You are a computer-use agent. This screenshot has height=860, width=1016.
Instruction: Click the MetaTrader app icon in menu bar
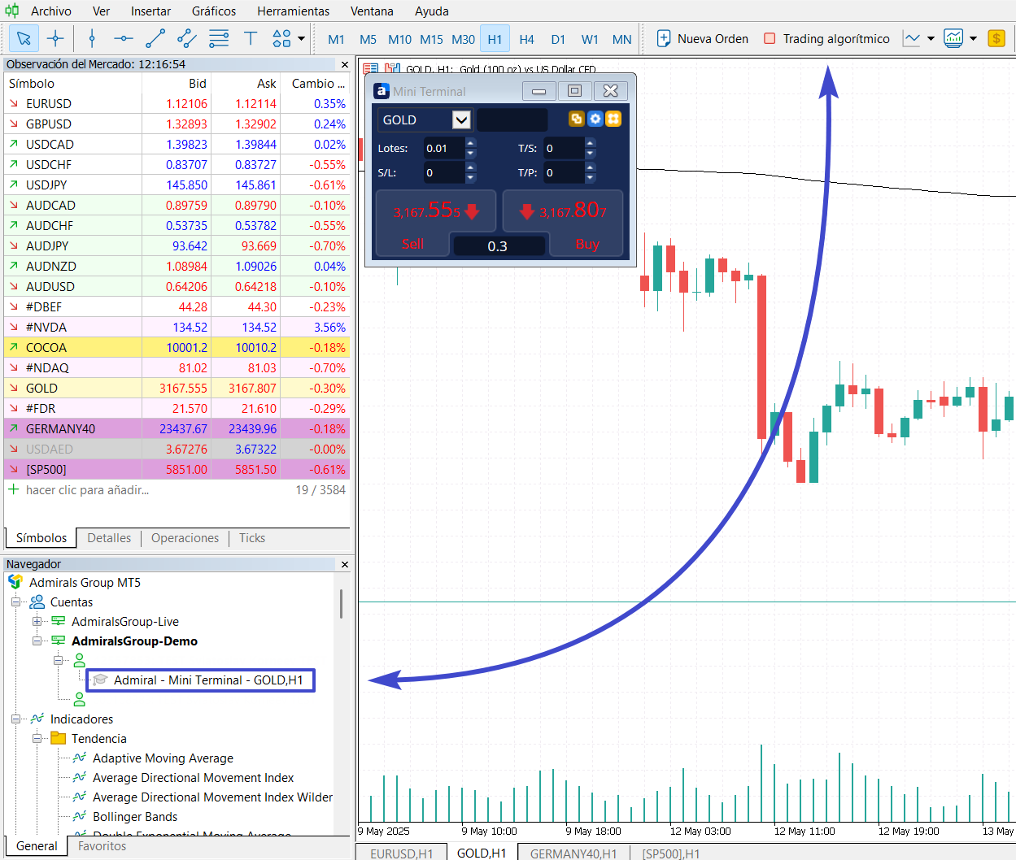click(11, 11)
